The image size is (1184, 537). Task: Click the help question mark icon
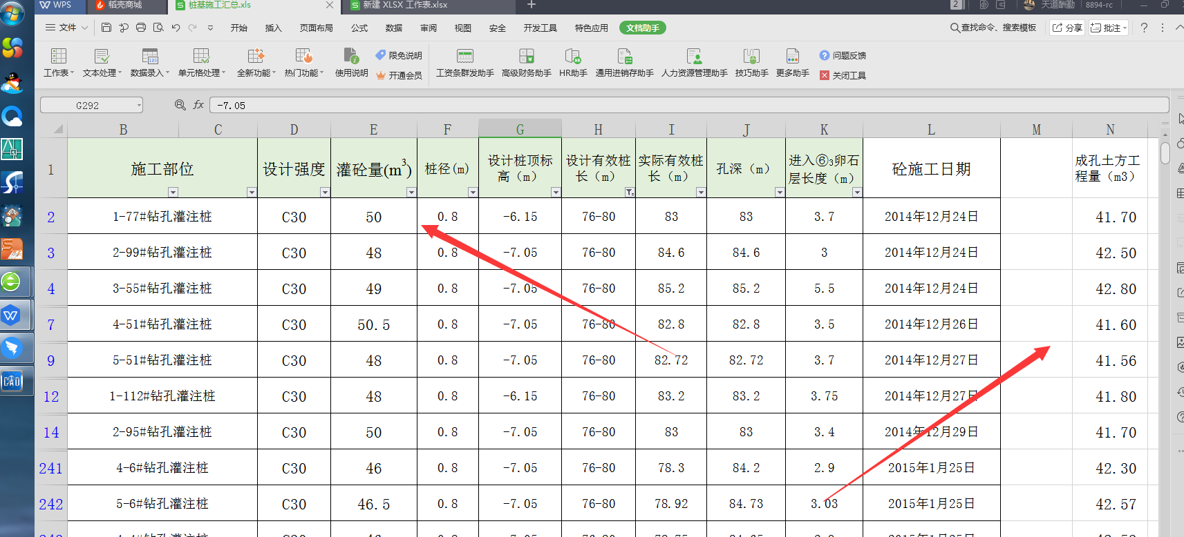(1144, 28)
